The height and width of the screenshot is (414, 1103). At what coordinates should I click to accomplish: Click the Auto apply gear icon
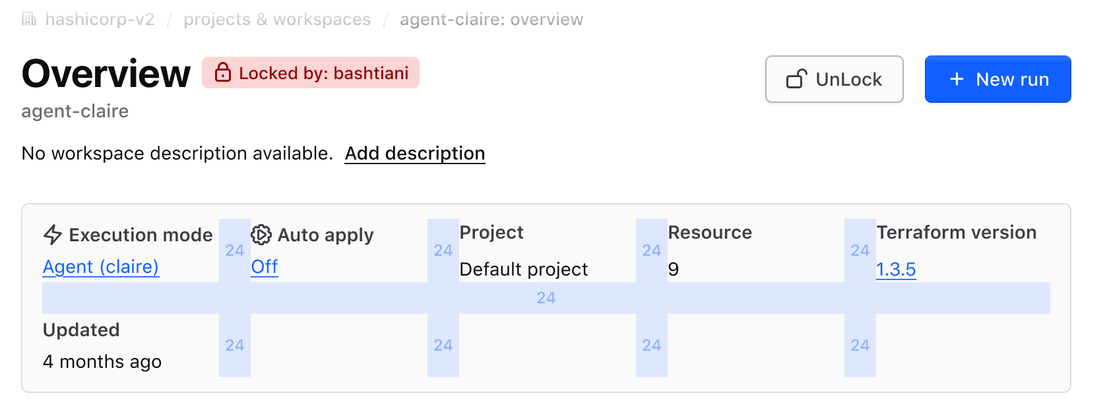(261, 235)
